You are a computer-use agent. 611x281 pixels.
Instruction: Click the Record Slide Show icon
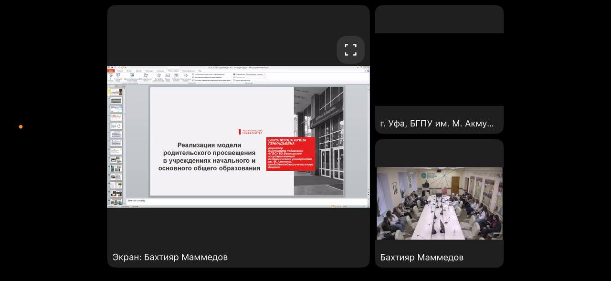186,76
